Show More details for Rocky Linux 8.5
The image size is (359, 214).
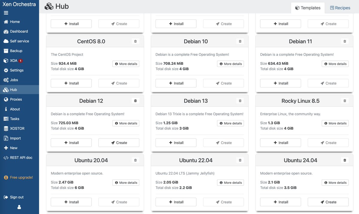(335, 123)
